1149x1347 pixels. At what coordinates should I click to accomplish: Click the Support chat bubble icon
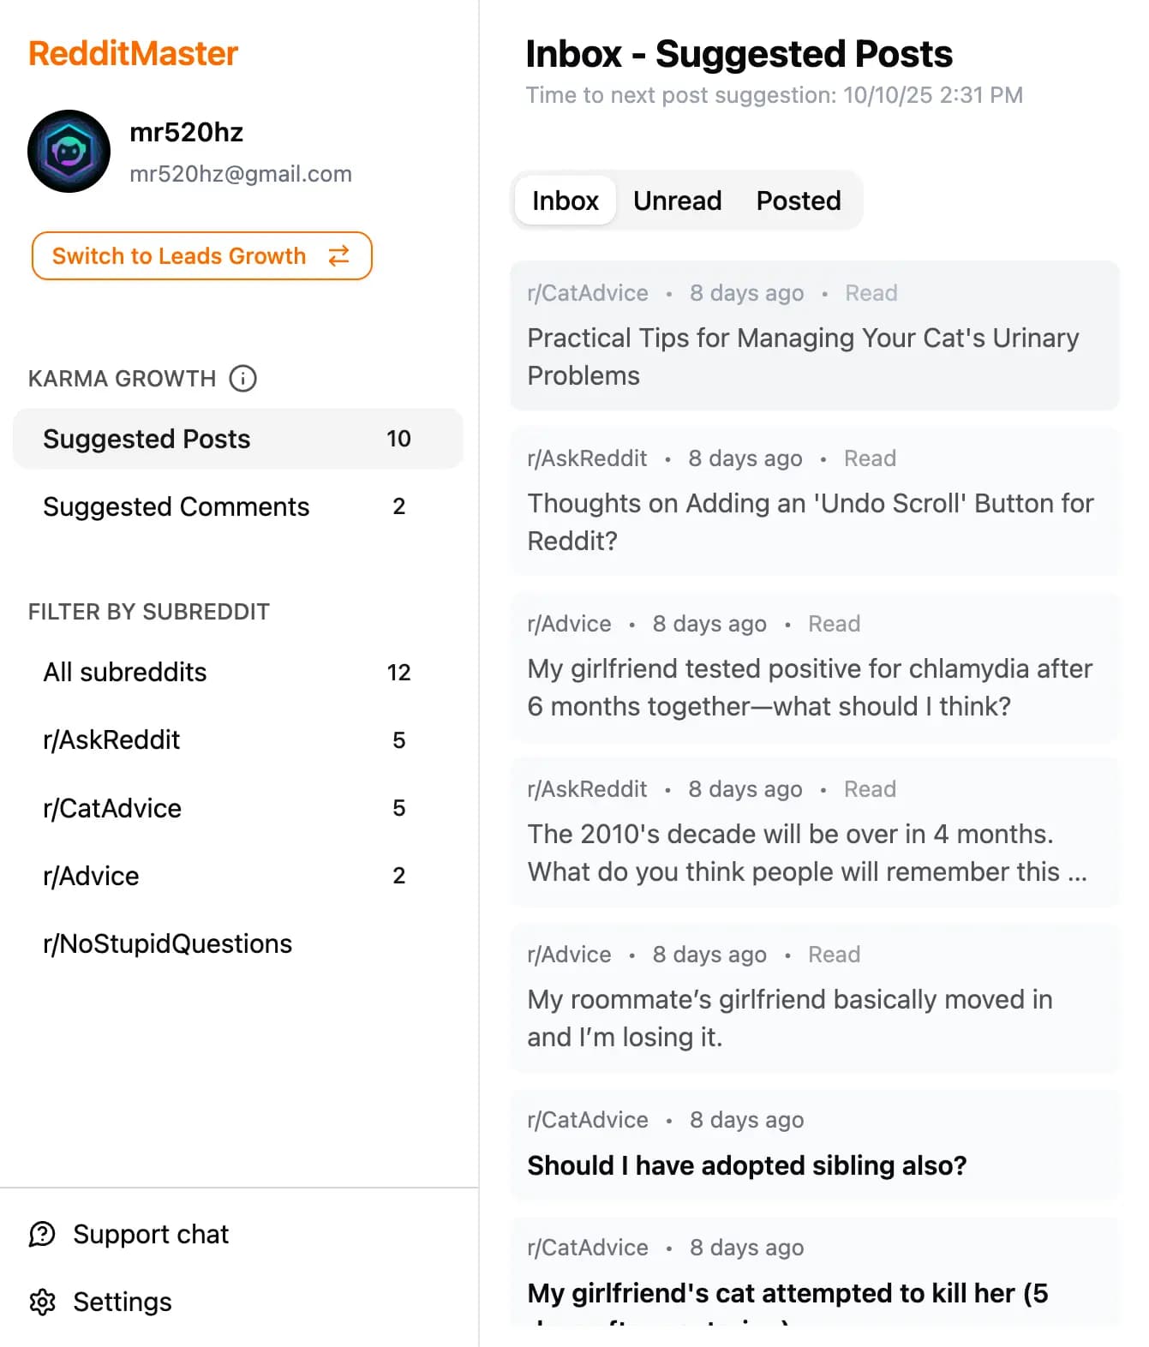coord(42,1234)
